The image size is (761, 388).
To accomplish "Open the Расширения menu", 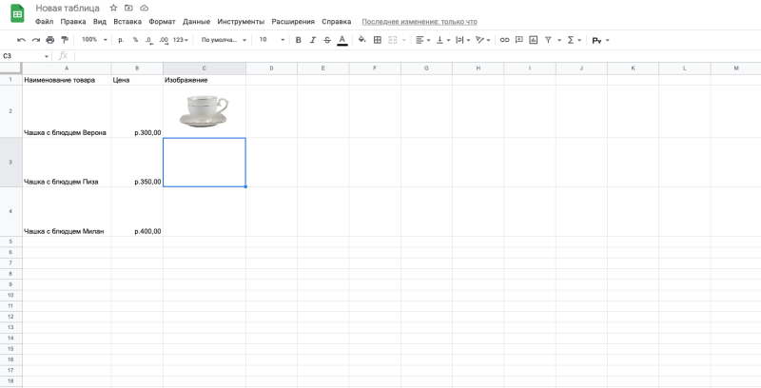I will (293, 22).
